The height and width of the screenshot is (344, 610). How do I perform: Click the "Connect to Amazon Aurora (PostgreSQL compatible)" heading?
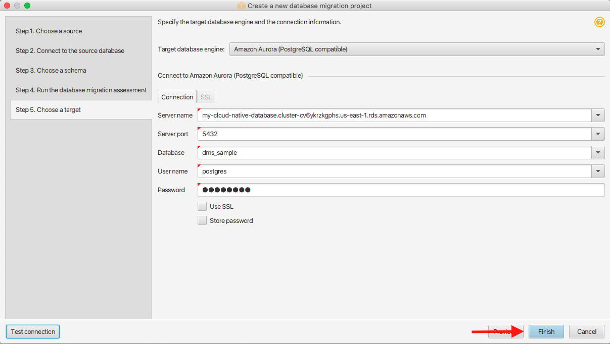pos(230,76)
